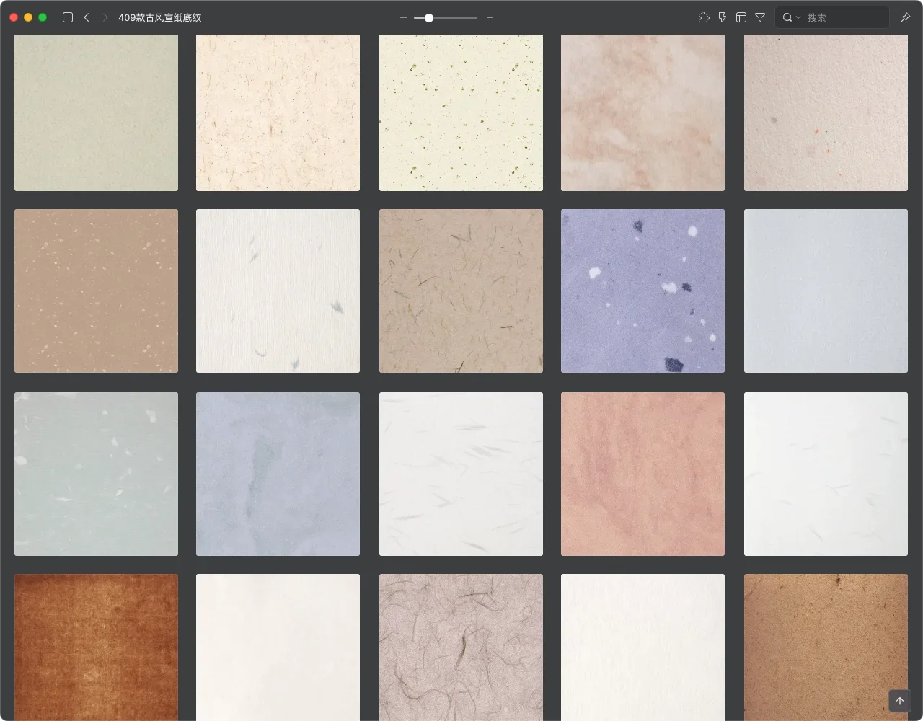
Task: Toggle the sidebar panel icon
Action: 68,17
